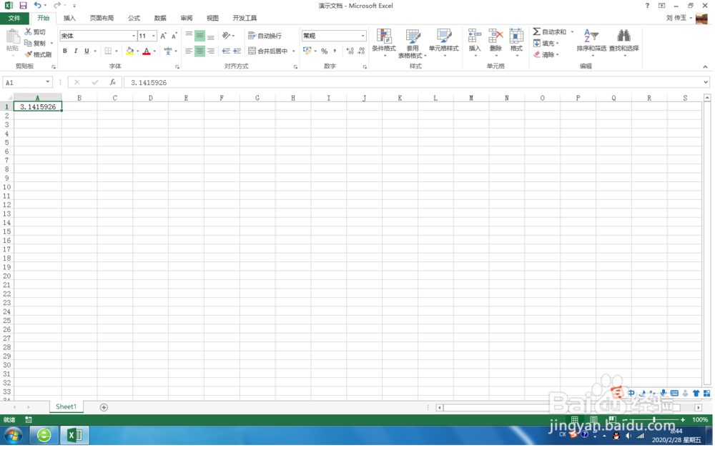Click the AutoSum button
715x450 pixels.
(x=546, y=31)
